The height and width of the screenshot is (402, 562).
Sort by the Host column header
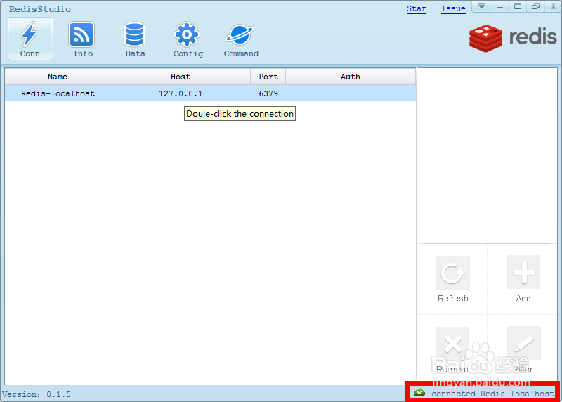click(x=180, y=77)
